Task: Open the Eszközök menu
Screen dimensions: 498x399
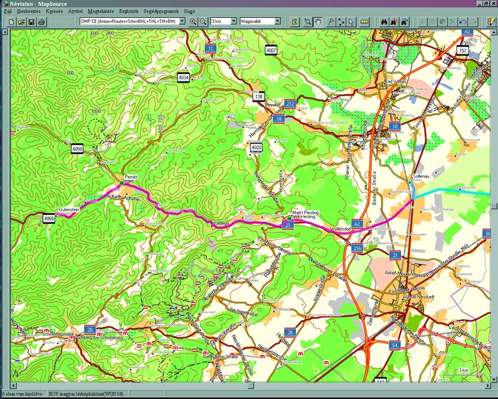Action: (x=129, y=11)
